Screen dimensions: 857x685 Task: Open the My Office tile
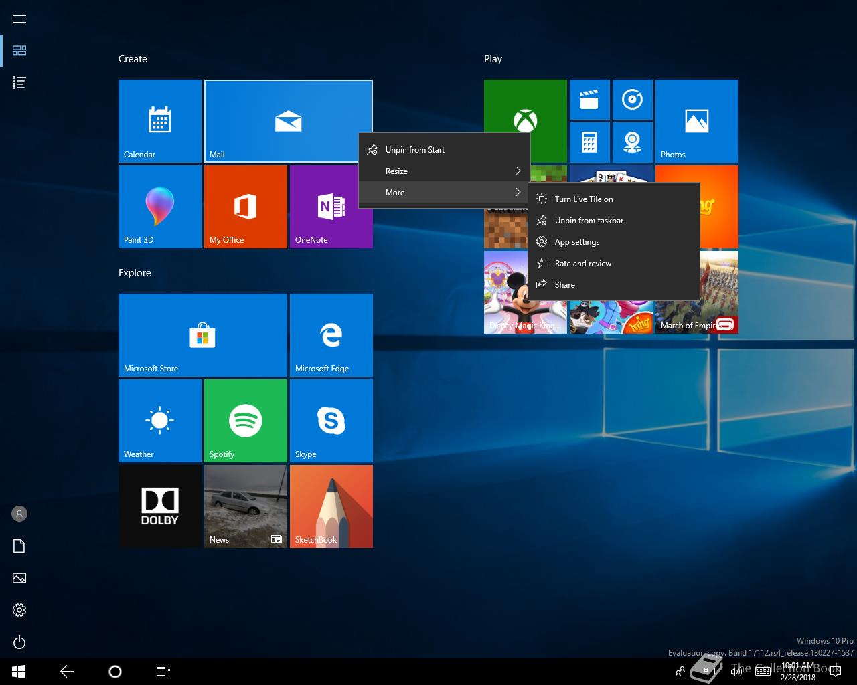(246, 207)
